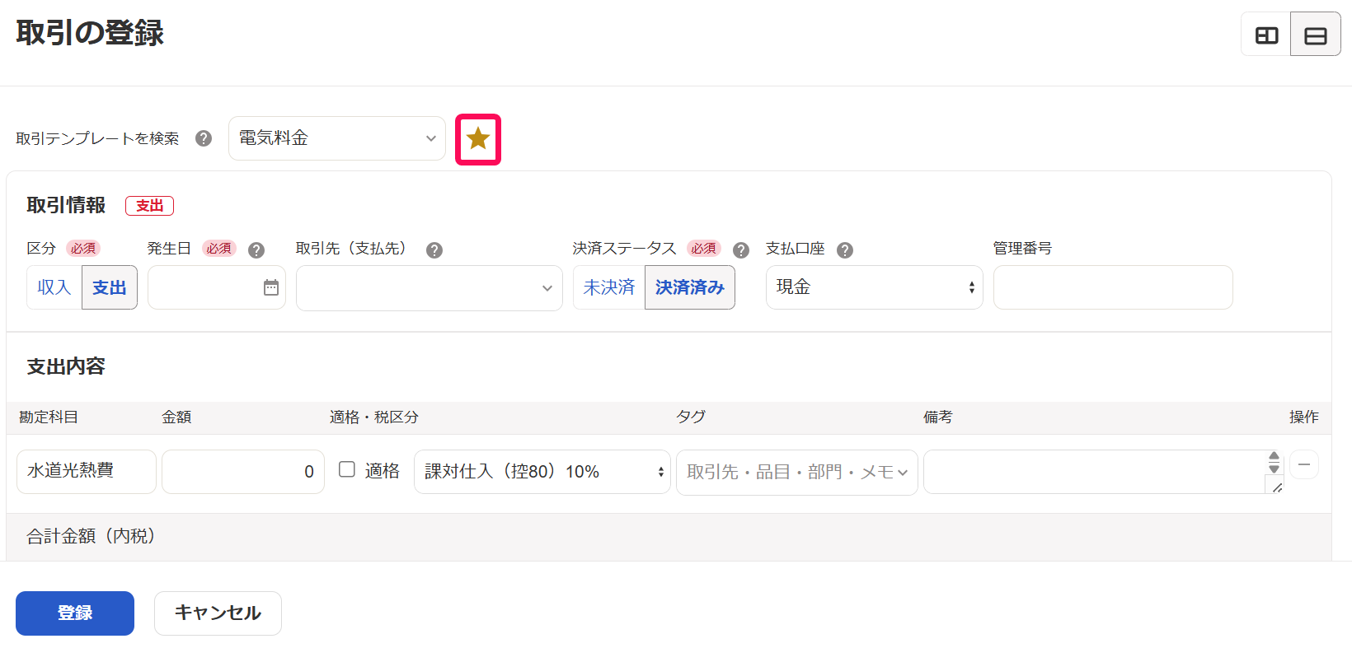The image size is (1352, 648).
Task: Open help icon next to 取引先（支払先）
Action: click(x=434, y=249)
